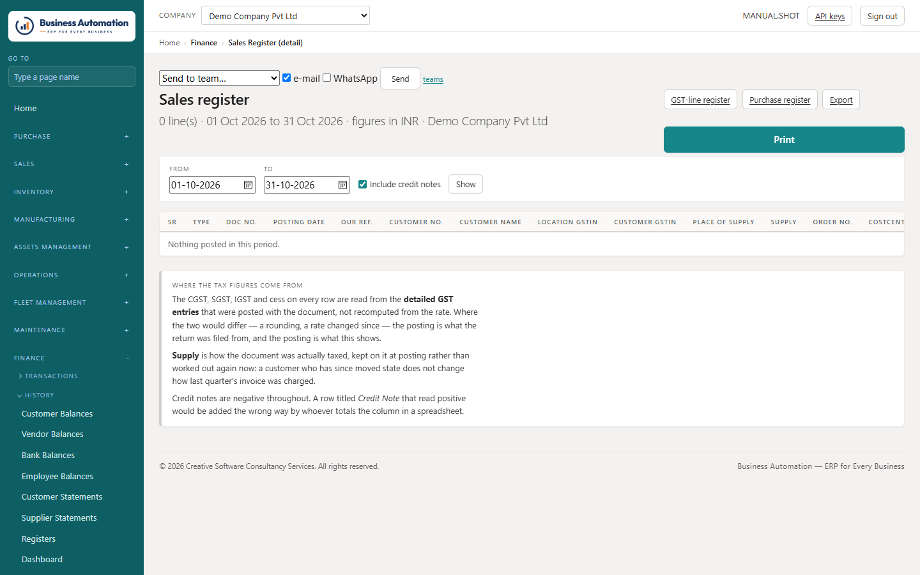The width and height of the screenshot is (920, 575).
Task: Open the API keys page
Action: pyautogui.click(x=830, y=16)
